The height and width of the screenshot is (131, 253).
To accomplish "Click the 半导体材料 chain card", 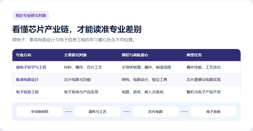I will coord(39,112).
